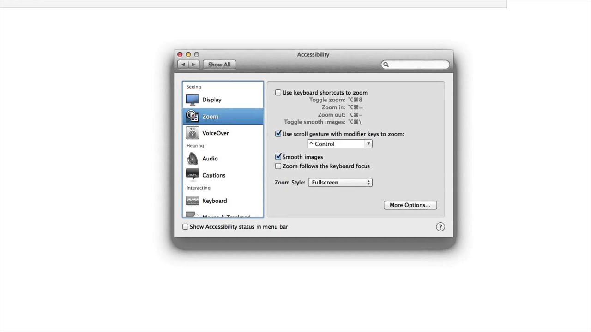Open the VoiceOver pane icon

pos(192,133)
